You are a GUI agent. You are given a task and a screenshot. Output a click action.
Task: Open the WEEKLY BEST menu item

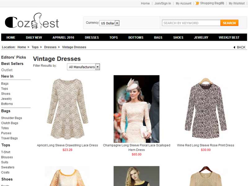coord(229,38)
